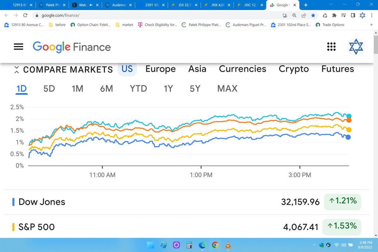Open the media control playlist icon
Image resolution: width=378 pixels, height=252 pixels.
pyautogui.click(x=344, y=15)
